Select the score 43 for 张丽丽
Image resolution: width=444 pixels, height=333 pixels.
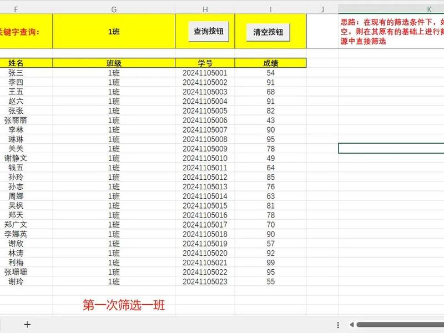click(270, 120)
